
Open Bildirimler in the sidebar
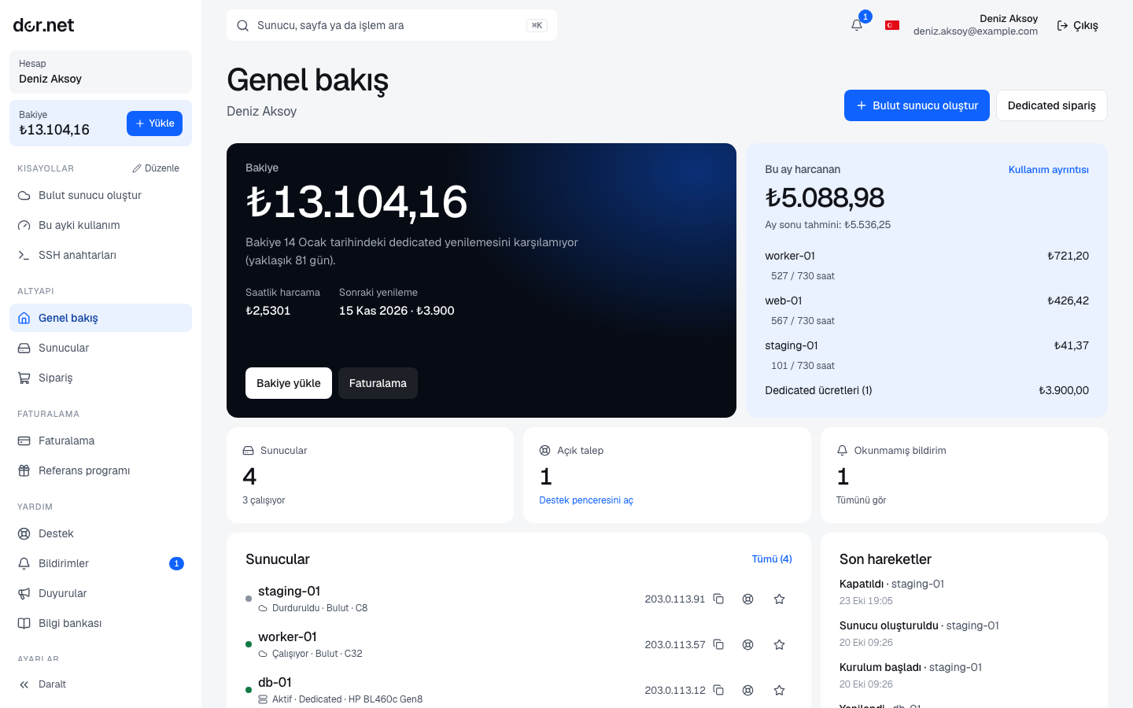point(101,563)
